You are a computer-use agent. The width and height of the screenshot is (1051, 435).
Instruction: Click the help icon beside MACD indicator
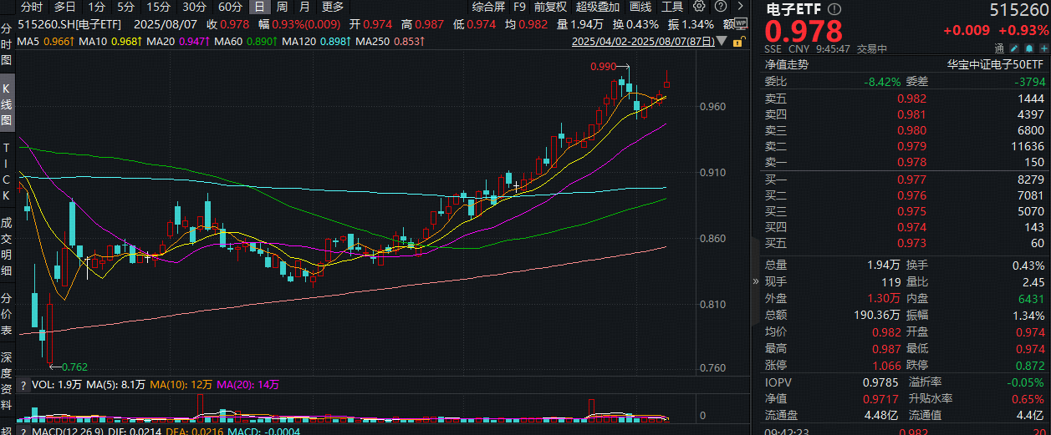coord(22,432)
